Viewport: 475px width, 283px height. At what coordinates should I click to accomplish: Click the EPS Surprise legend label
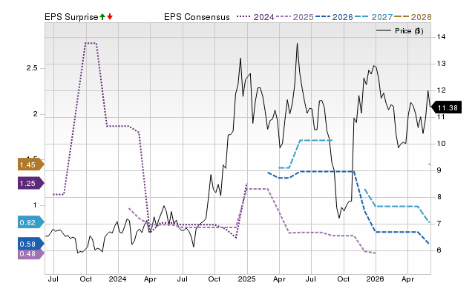tap(71, 17)
